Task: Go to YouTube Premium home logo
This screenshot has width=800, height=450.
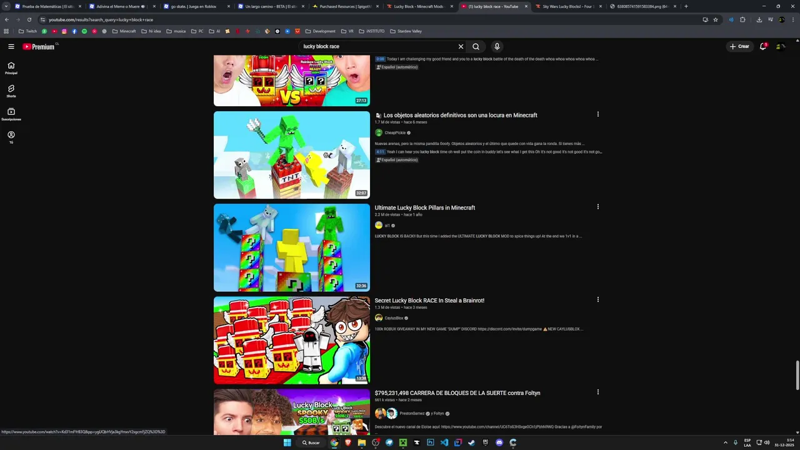Action: coord(39,46)
